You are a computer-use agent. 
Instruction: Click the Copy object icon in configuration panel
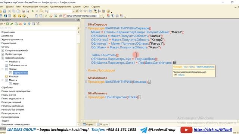16,24
